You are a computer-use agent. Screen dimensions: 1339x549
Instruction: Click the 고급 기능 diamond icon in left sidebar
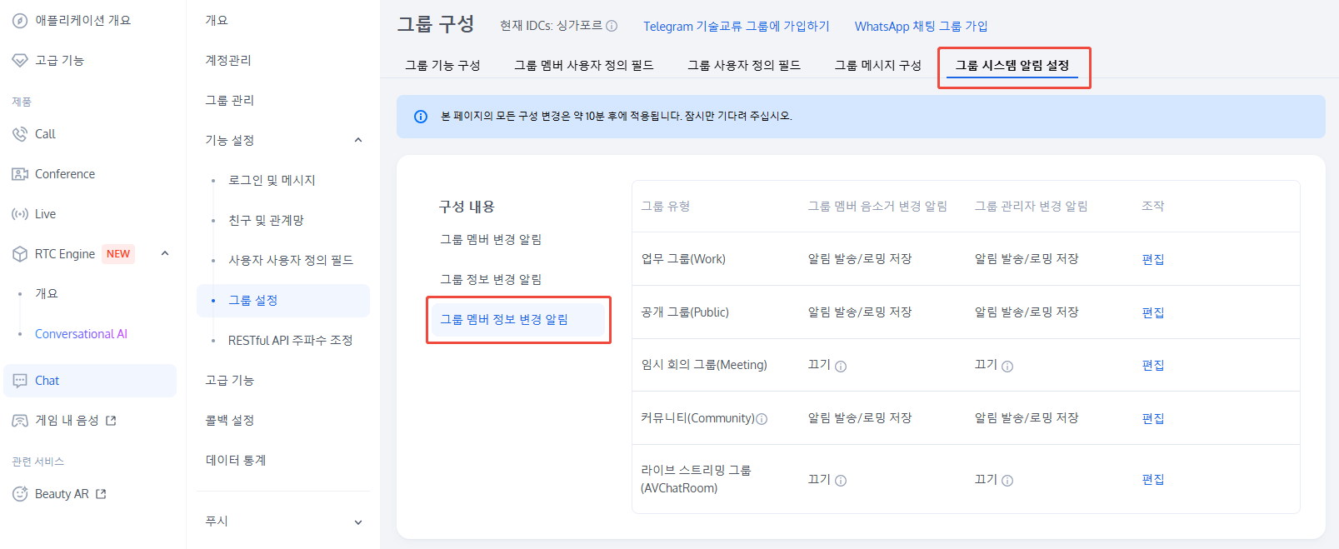click(x=20, y=61)
